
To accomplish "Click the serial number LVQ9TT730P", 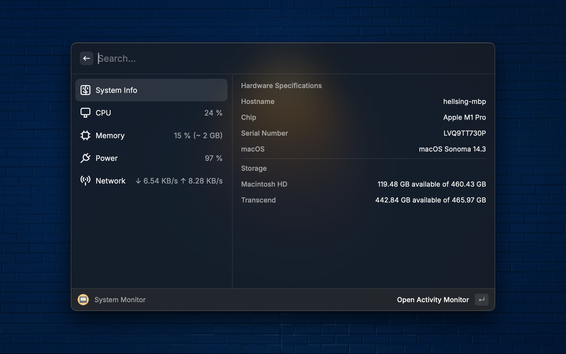I will point(464,133).
